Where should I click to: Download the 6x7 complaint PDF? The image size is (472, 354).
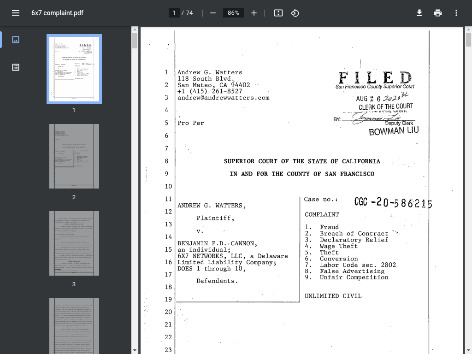click(x=419, y=13)
